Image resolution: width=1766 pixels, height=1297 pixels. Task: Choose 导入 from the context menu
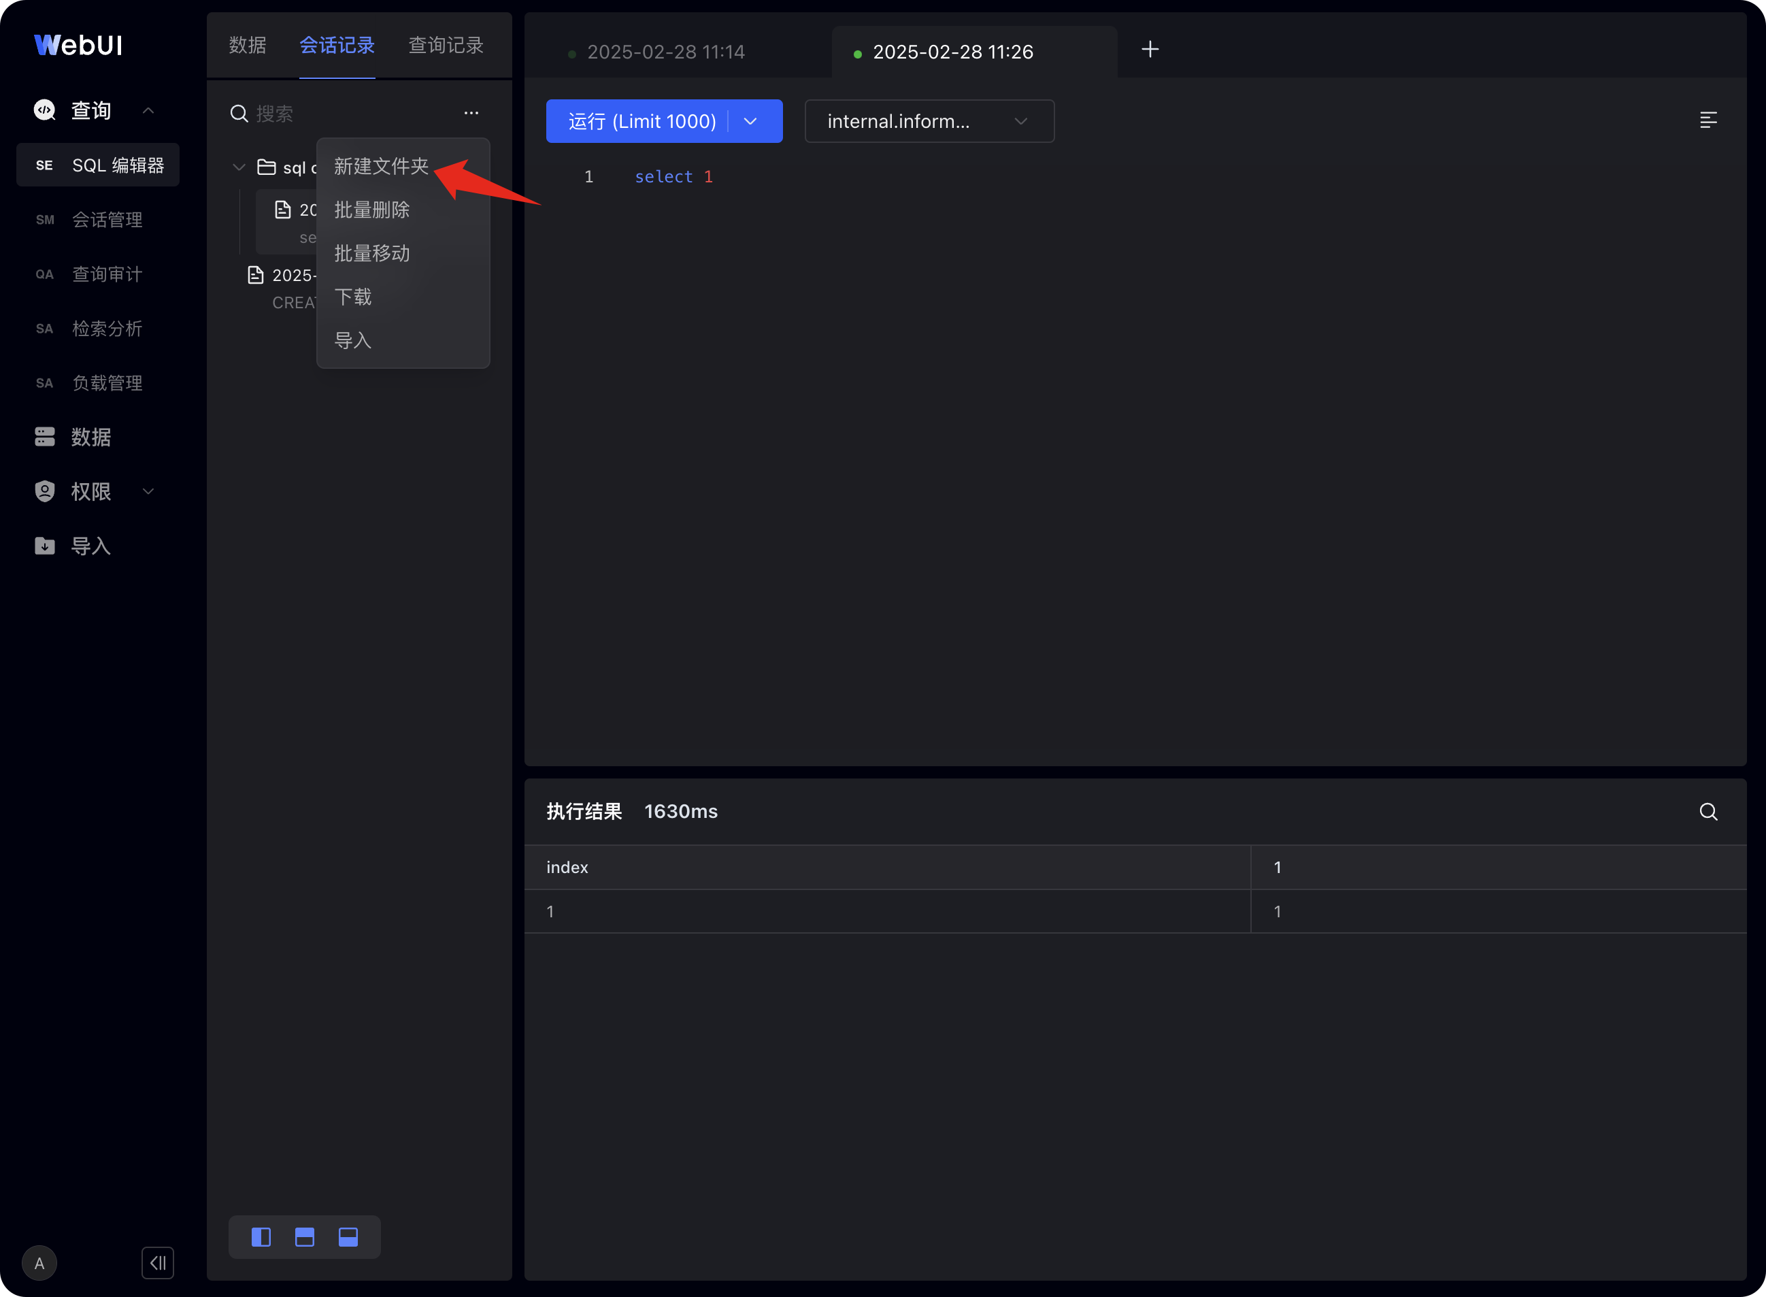coord(353,341)
